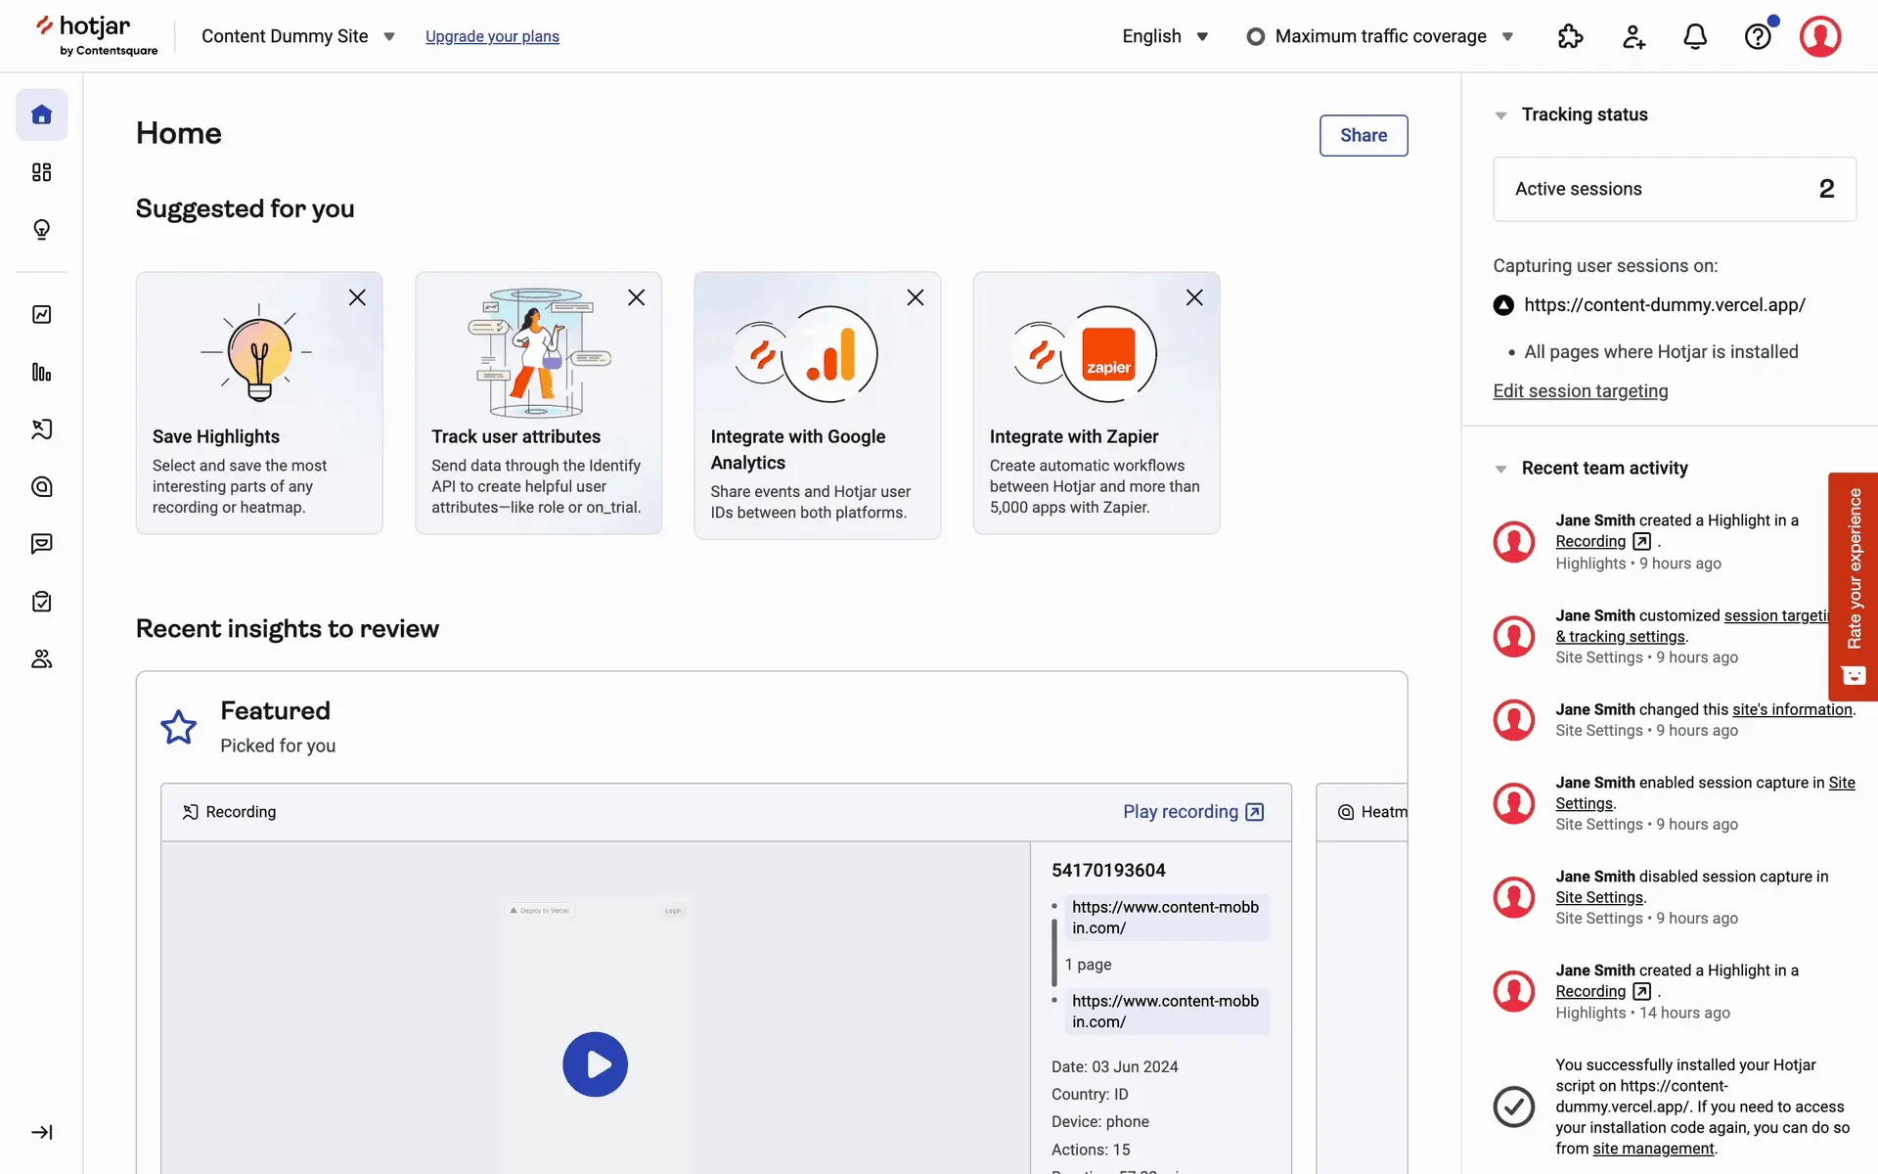
Task: Open the integrations puzzle icon
Action: point(1570,37)
